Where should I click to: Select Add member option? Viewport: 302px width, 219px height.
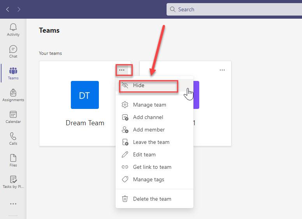pyautogui.click(x=155, y=130)
